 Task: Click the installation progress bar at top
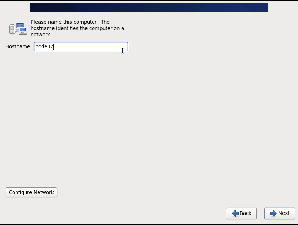149,7
